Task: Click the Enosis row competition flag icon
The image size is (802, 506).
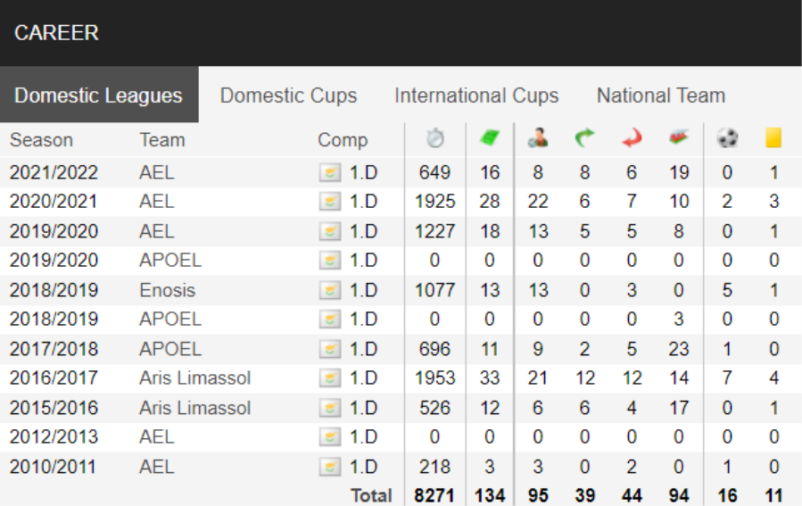Action: coord(330,291)
